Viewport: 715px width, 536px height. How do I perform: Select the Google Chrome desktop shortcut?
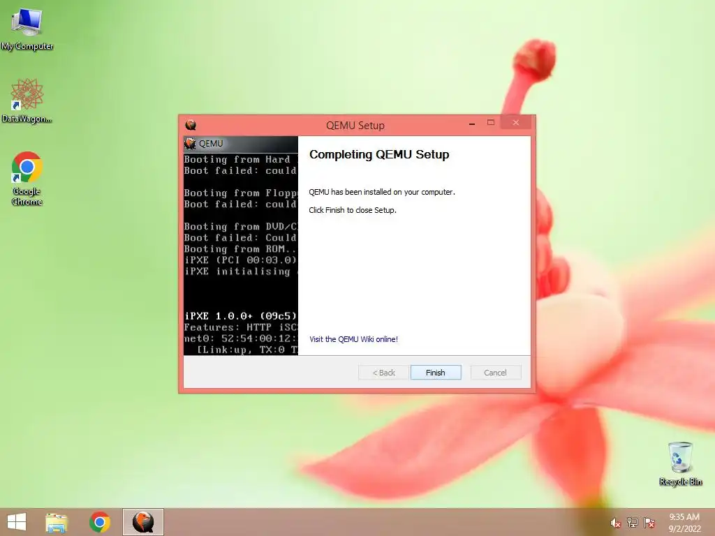click(27, 178)
